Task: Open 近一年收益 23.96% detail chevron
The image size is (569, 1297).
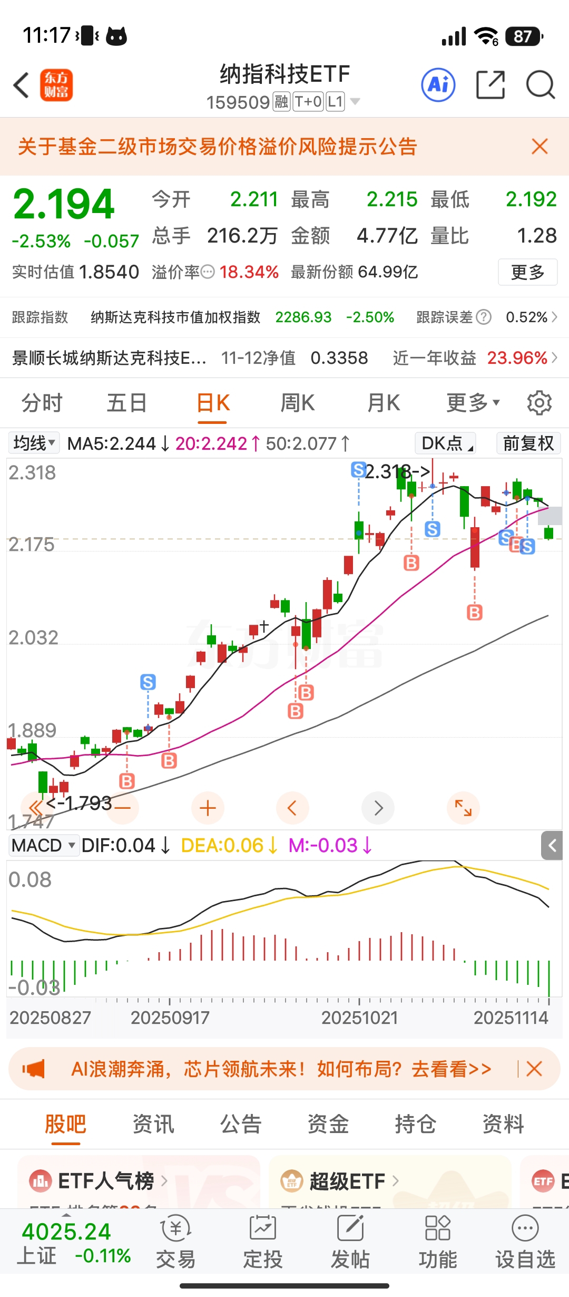Action: 554,358
